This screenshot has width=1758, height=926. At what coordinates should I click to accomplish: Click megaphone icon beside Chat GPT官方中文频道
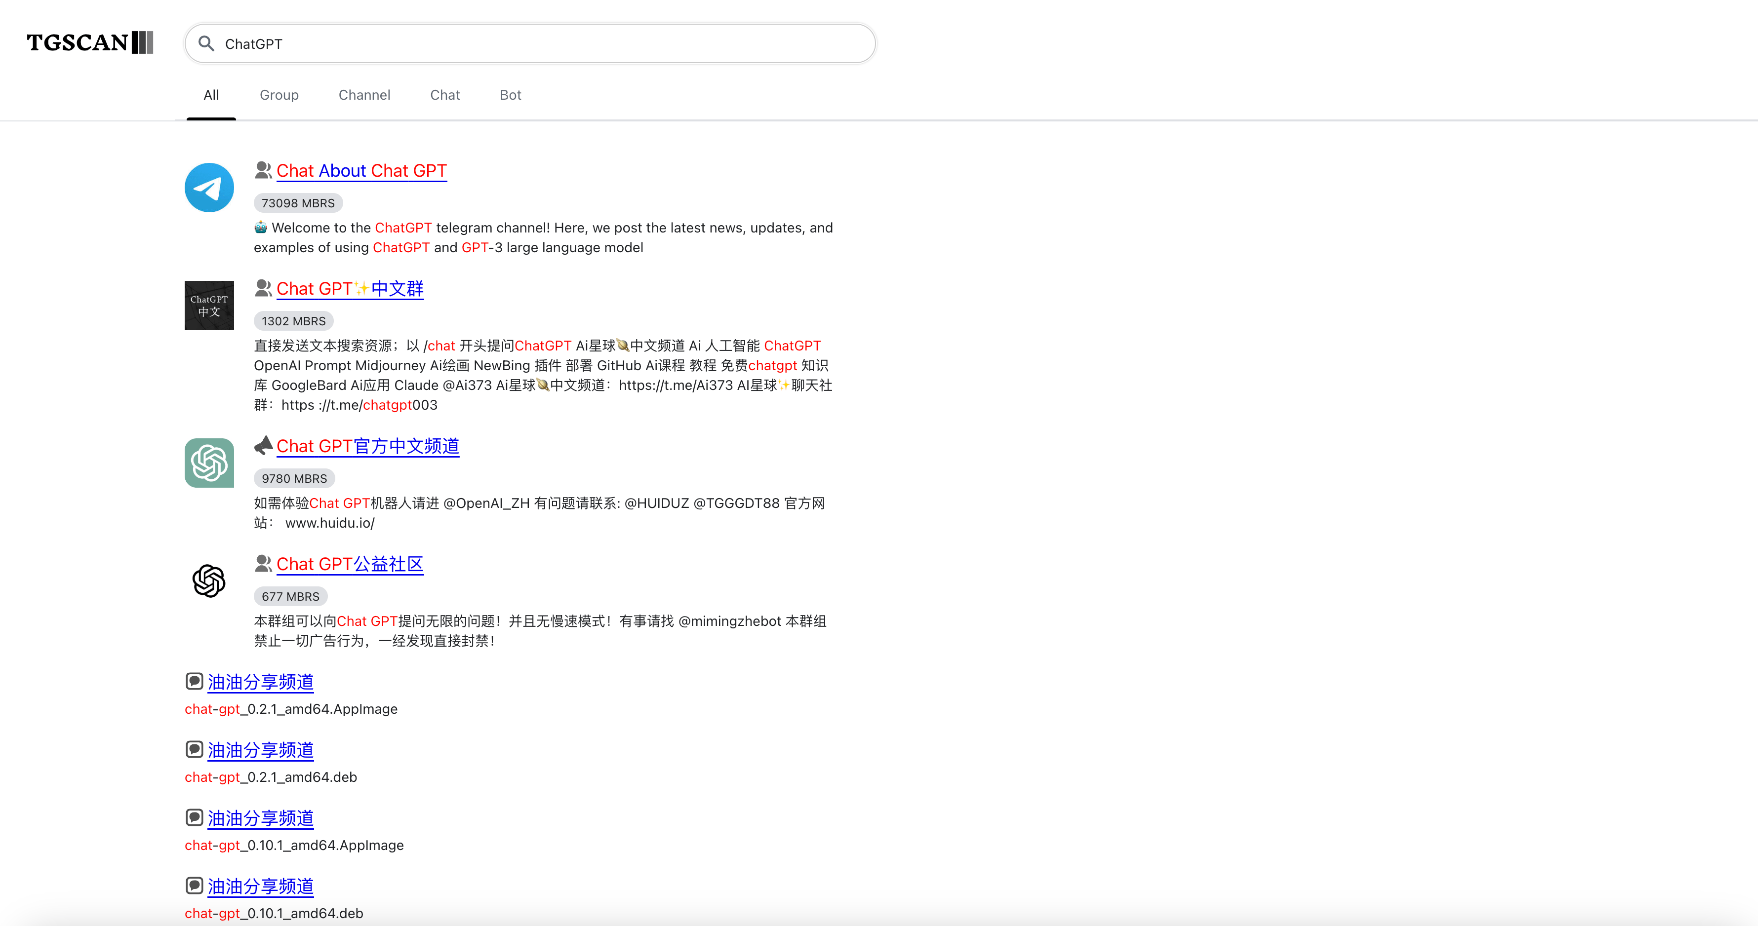(263, 446)
